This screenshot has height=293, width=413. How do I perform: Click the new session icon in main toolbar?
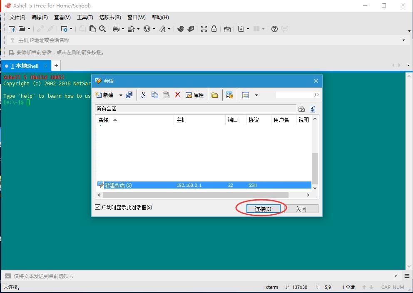coord(12,29)
